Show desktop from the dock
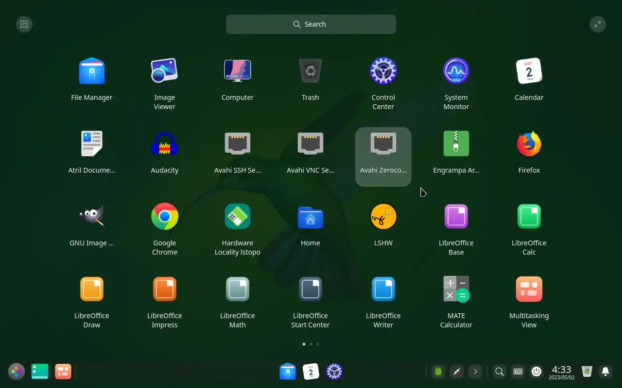The width and height of the screenshot is (622, 388). click(40, 372)
